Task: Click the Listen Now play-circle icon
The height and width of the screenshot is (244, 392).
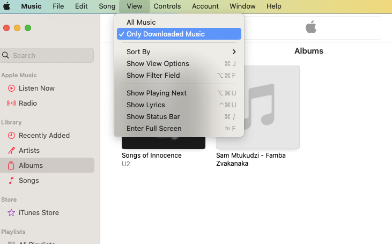Action: pyautogui.click(x=11, y=88)
